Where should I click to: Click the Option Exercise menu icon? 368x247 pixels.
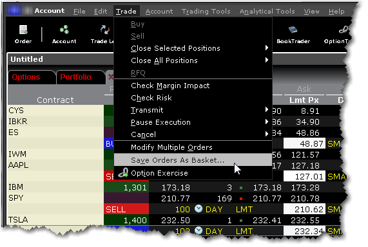point(123,173)
